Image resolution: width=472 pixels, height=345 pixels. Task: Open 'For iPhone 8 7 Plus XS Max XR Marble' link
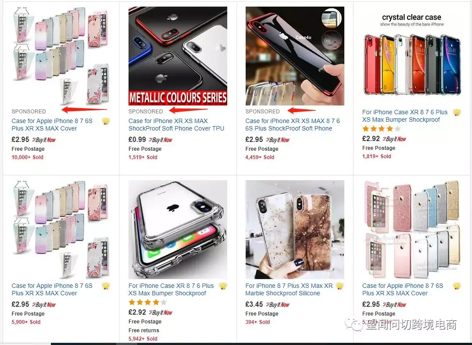click(x=289, y=290)
